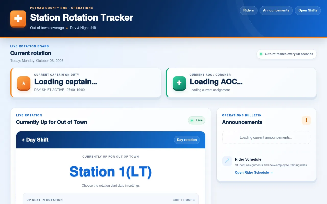Click the Loading current announcements… box
Image resolution: width=327 pixels, height=204 pixels.
click(266, 137)
